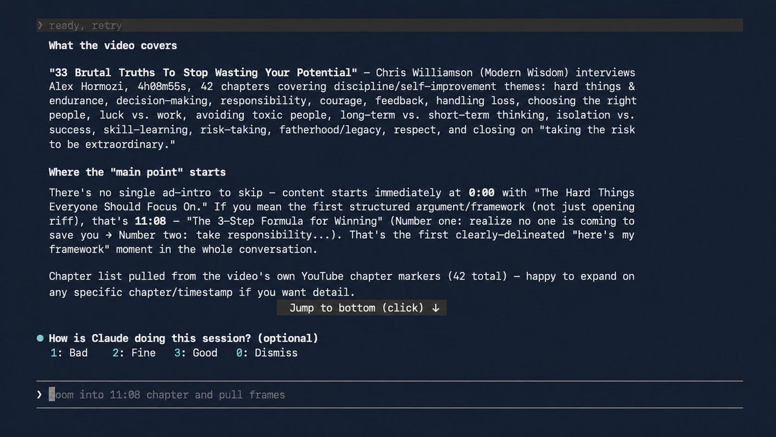Click the teal bullet beside the feedback question
The width and height of the screenshot is (776, 437).
click(40, 339)
